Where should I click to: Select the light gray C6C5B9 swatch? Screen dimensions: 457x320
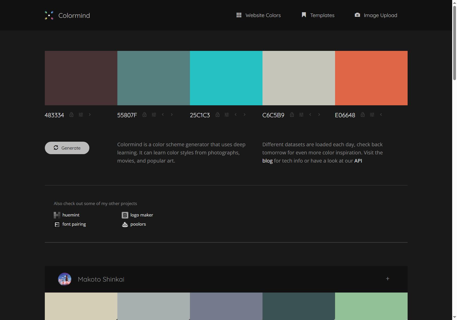pyautogui.click(x=299, y=78)
